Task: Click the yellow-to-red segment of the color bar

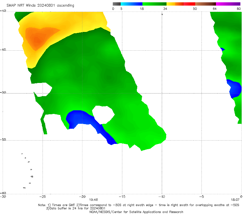Action: pos(181,4)
